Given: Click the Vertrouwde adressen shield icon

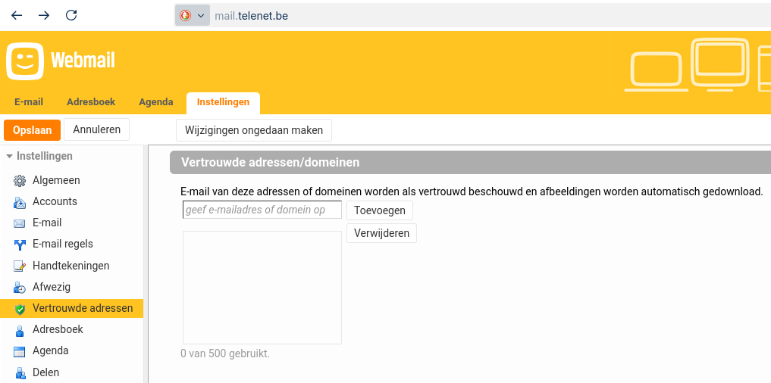Looking at the screenshot, I should coord(20,309).
